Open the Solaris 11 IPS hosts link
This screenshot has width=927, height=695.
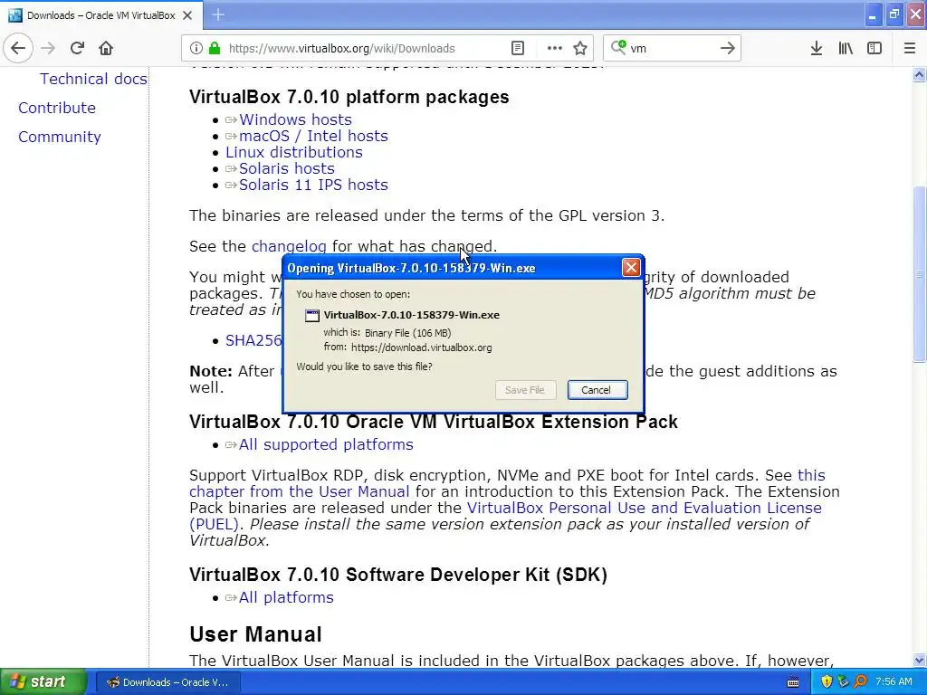(313, 185)
